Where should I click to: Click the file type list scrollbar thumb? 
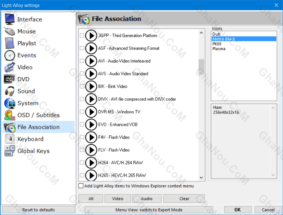201,67
